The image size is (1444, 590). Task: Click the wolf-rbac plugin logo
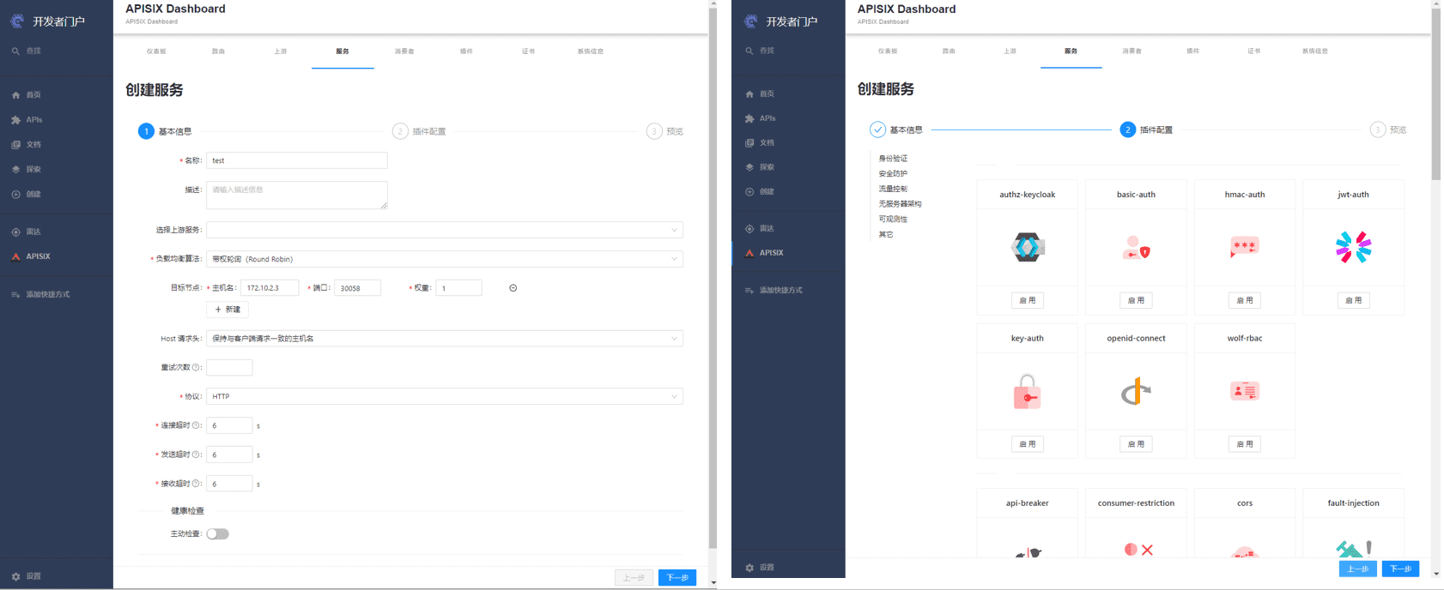(x=1244, y=391)
